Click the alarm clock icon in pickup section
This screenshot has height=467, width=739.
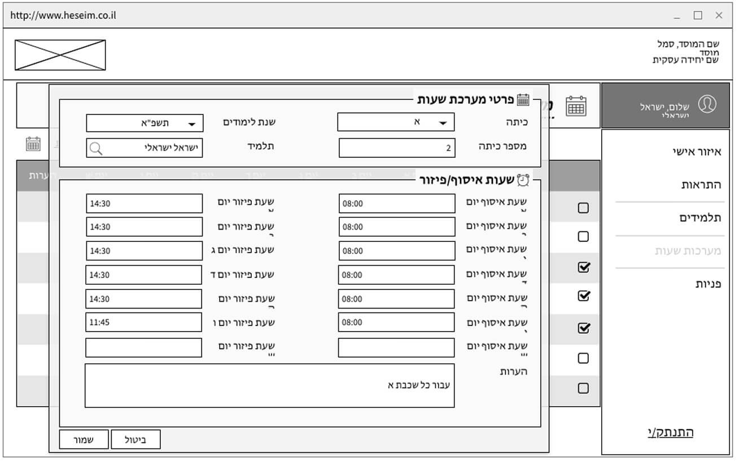click(523, 180)
